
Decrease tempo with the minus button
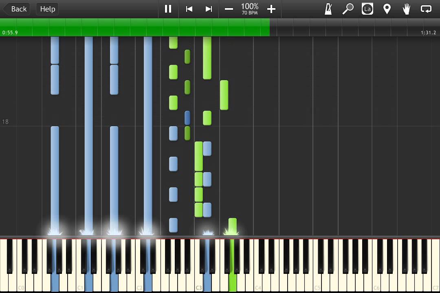[x=229, y=9]
